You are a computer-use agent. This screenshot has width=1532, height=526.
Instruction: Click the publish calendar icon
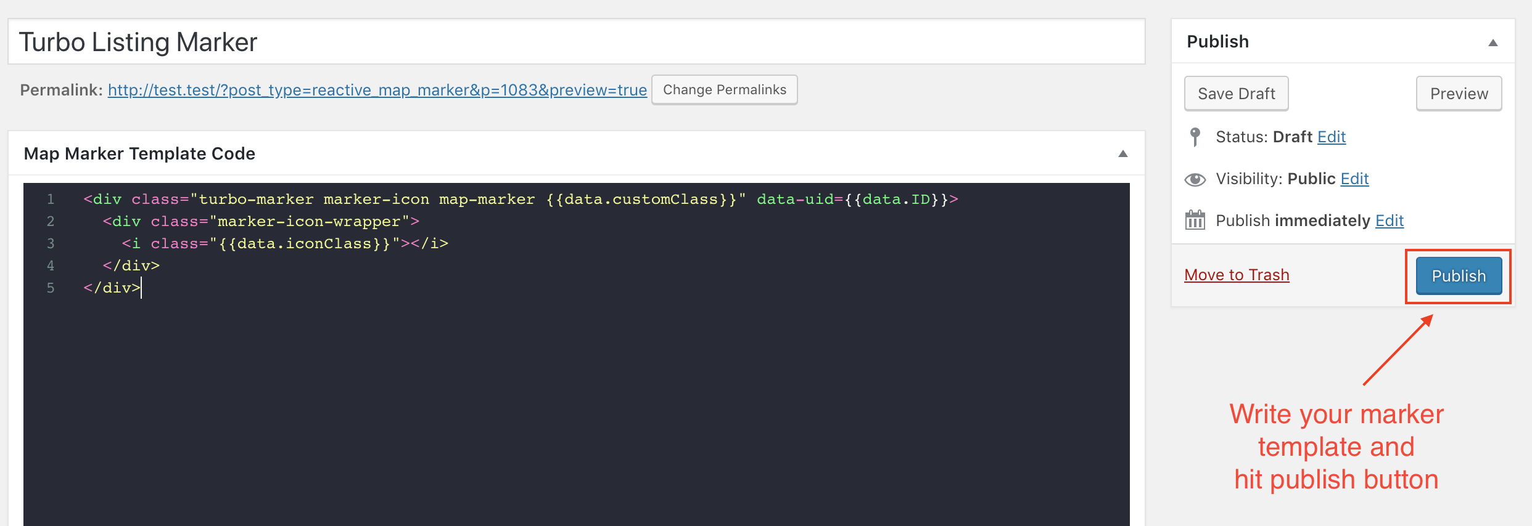tap(1195, 220)
